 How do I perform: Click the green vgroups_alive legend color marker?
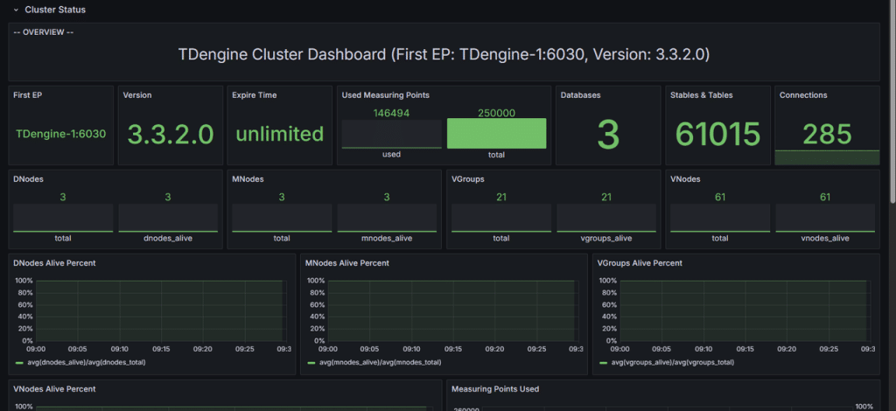point(604,363)
